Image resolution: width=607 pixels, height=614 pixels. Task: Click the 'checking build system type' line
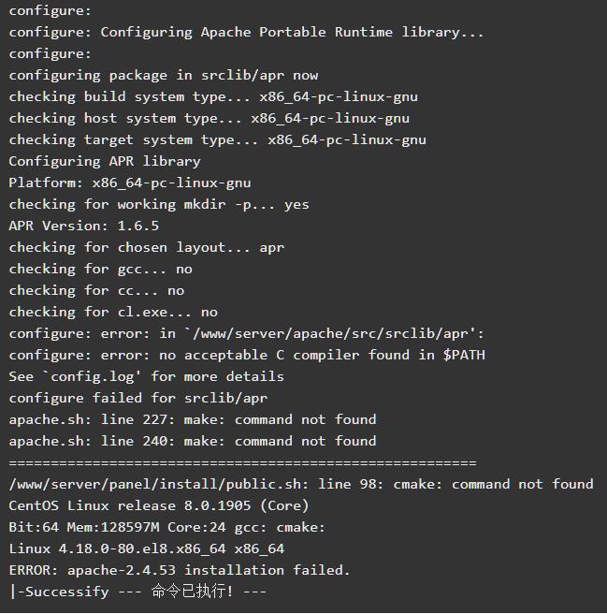tap(213, 96)
